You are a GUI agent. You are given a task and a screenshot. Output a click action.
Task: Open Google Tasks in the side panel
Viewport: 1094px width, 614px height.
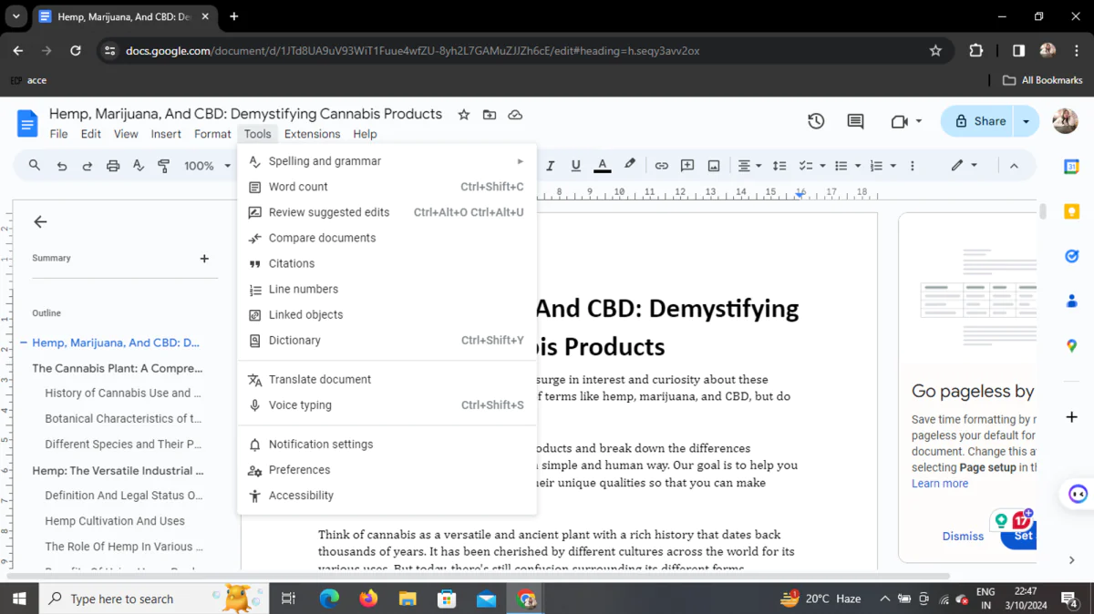pos(1072,256)
